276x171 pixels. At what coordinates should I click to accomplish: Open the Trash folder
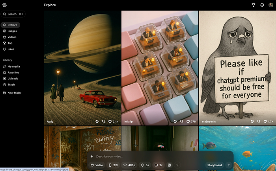pyautogui.click(x=9, y=85)
